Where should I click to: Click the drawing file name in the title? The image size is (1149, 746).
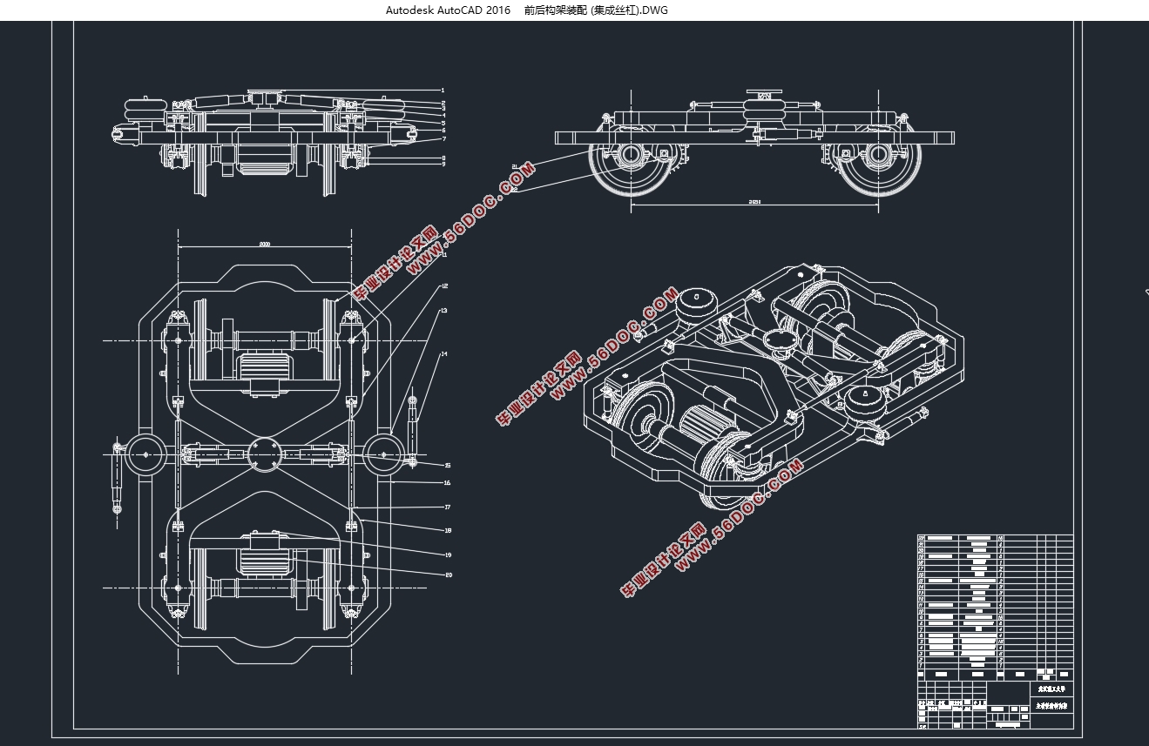(596, 10)
